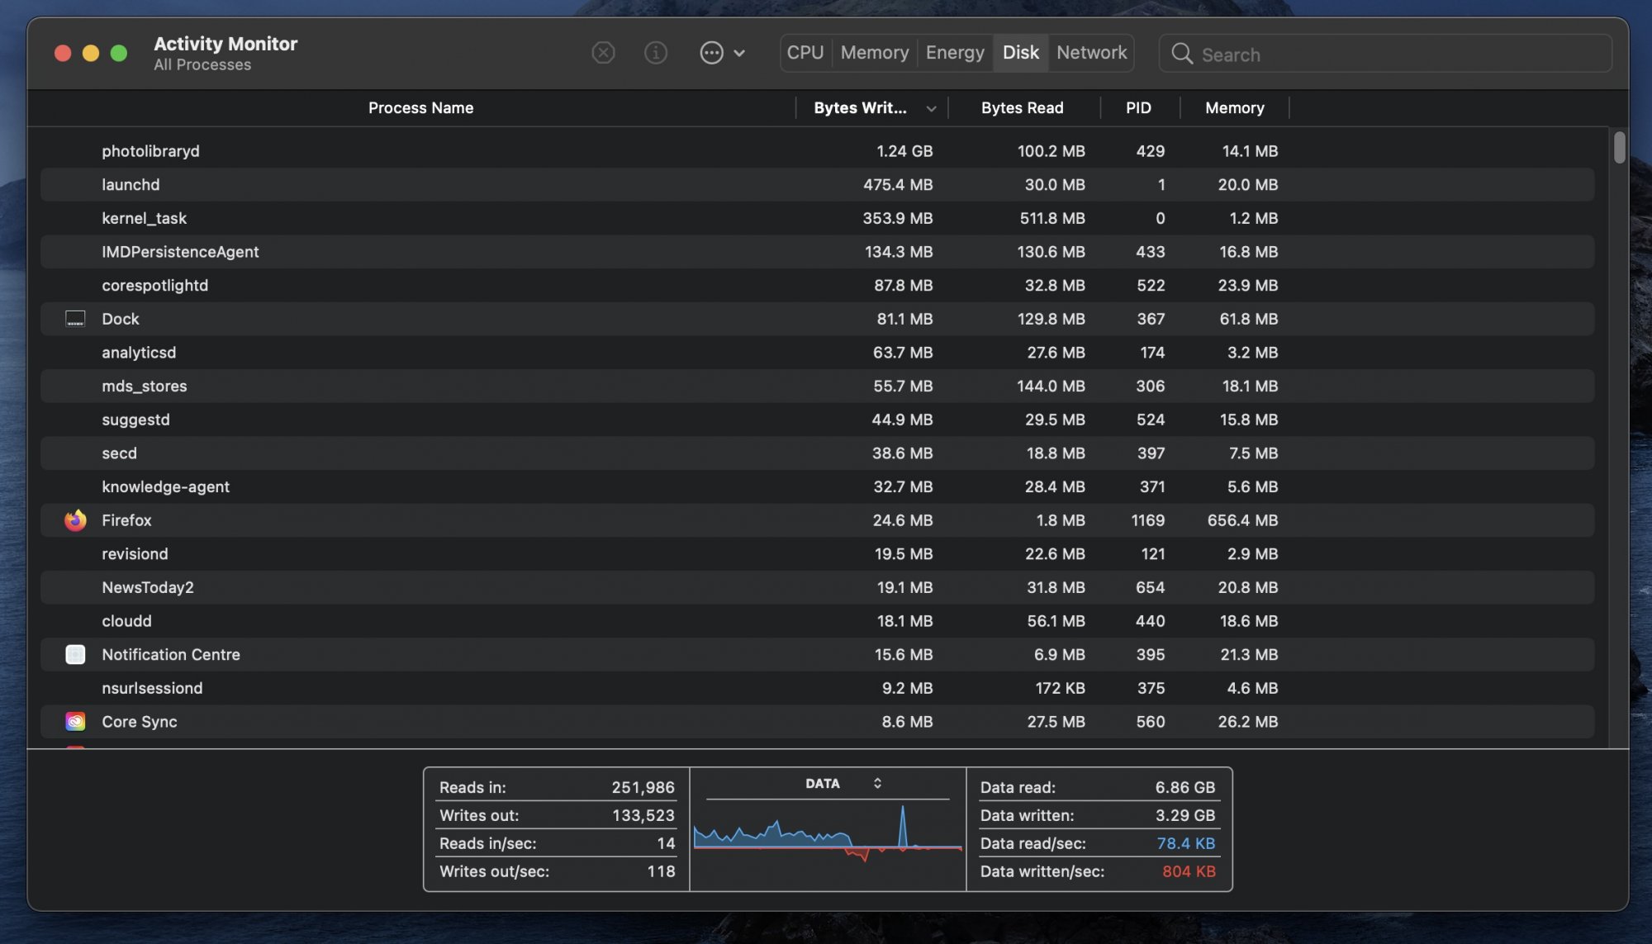Viewport: 1652px width, 944px height.
Task: Open the DATA graph type selector
Action: tap(877, 783)
